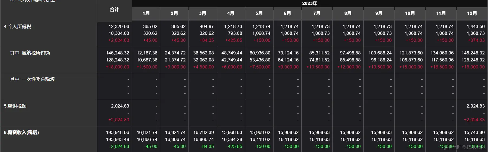Select the 其中: 应纳税所得额 row label
This screenshot has height=152, width=488.
point(30,53)
